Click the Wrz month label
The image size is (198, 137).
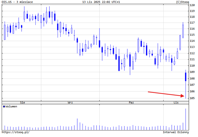point(70,103)
